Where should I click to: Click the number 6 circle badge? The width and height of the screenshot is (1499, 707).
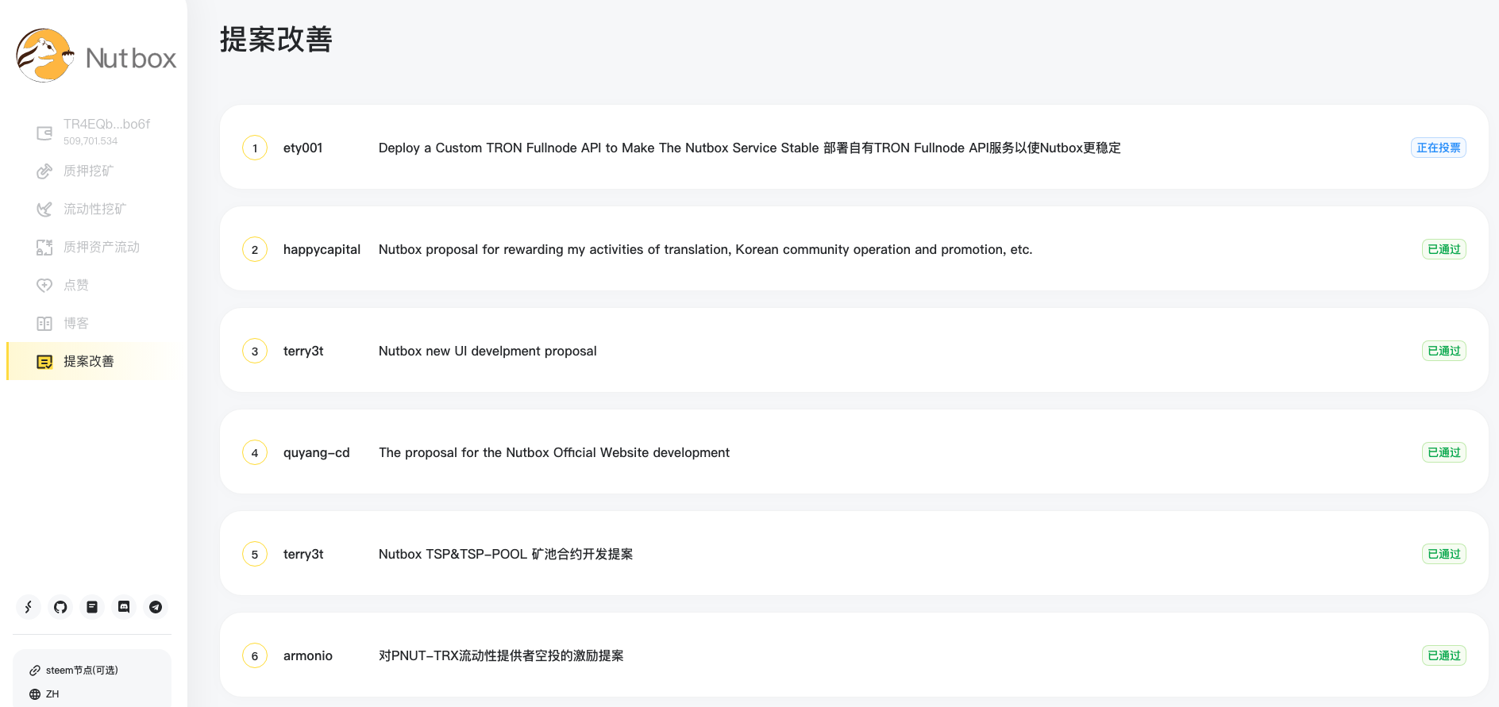coord(255,655)
